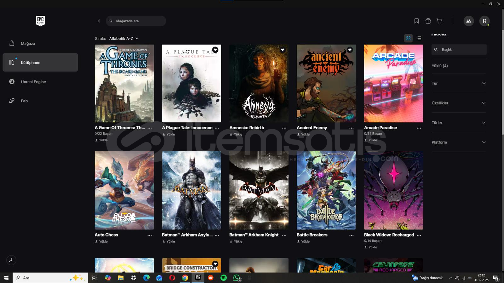Viewport: 504px width, 283px height.
Task: Open more options for Batman Arkham Knight
Action: 284,235
